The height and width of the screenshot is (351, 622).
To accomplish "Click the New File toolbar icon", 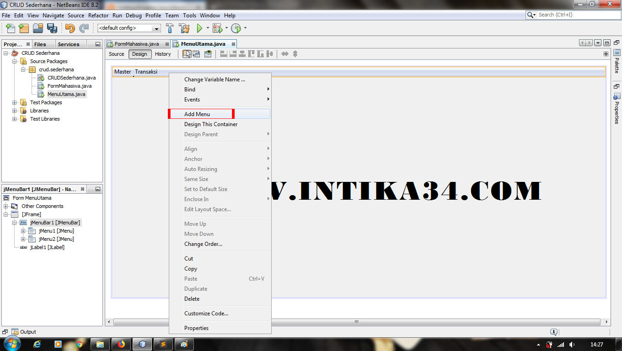I will pos(11,28).
